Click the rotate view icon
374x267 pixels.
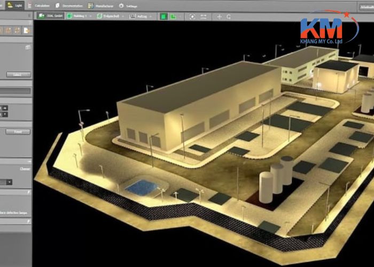tap(229, 17)
